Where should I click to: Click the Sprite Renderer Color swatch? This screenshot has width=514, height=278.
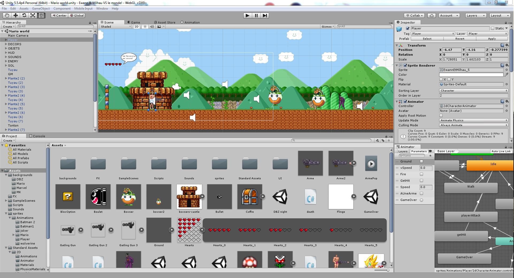pyautogui.click(x=471, y=75)
